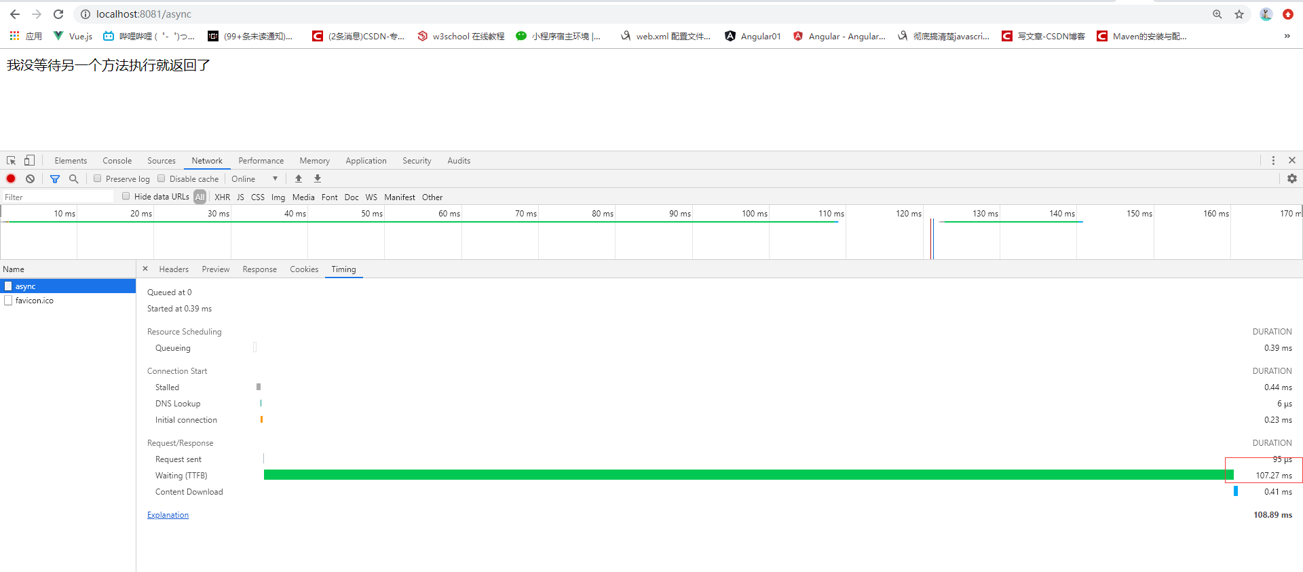This screenshot has width=1303, height=572.
Task: Enable the Disable cache checkbox
Action: click(162, 178)
